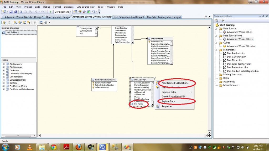Screen dimensions: 269x151
Task: Click the Save All toolbar icon
Action: click(15, 12)
